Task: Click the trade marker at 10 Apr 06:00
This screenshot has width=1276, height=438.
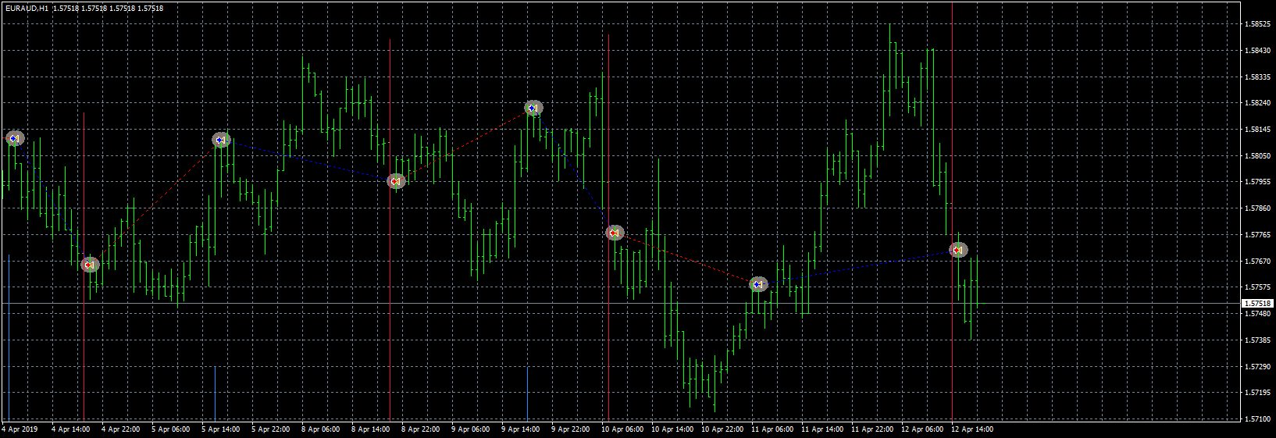Action: click(x=615, y=233)
